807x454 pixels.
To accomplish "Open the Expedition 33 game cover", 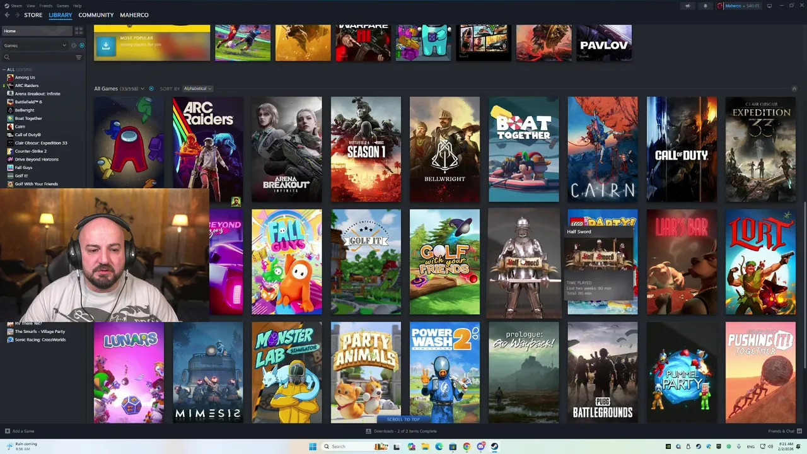I will (x=760, y=149).
